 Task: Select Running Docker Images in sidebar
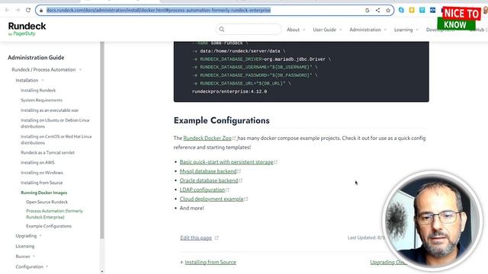click(x=44, y=193)
